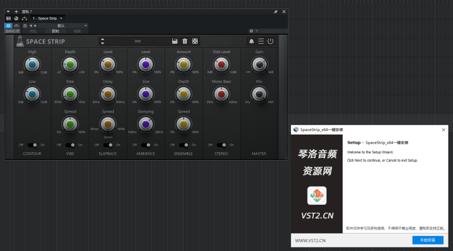Bypass plugin with Space Strip power icon
453x251 pixels.
271,41
